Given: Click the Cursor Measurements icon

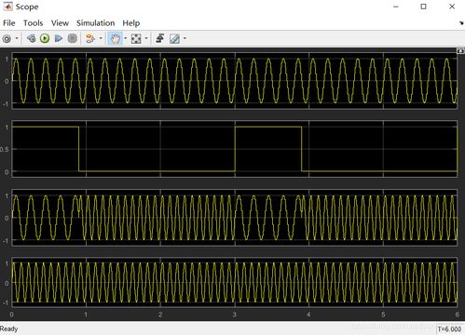Looking at the screenshot, I should pos(174,39).
